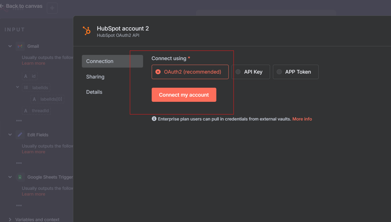
Task: Go Back to canvas
Action: pyautogui.click(x=21, y=6)
